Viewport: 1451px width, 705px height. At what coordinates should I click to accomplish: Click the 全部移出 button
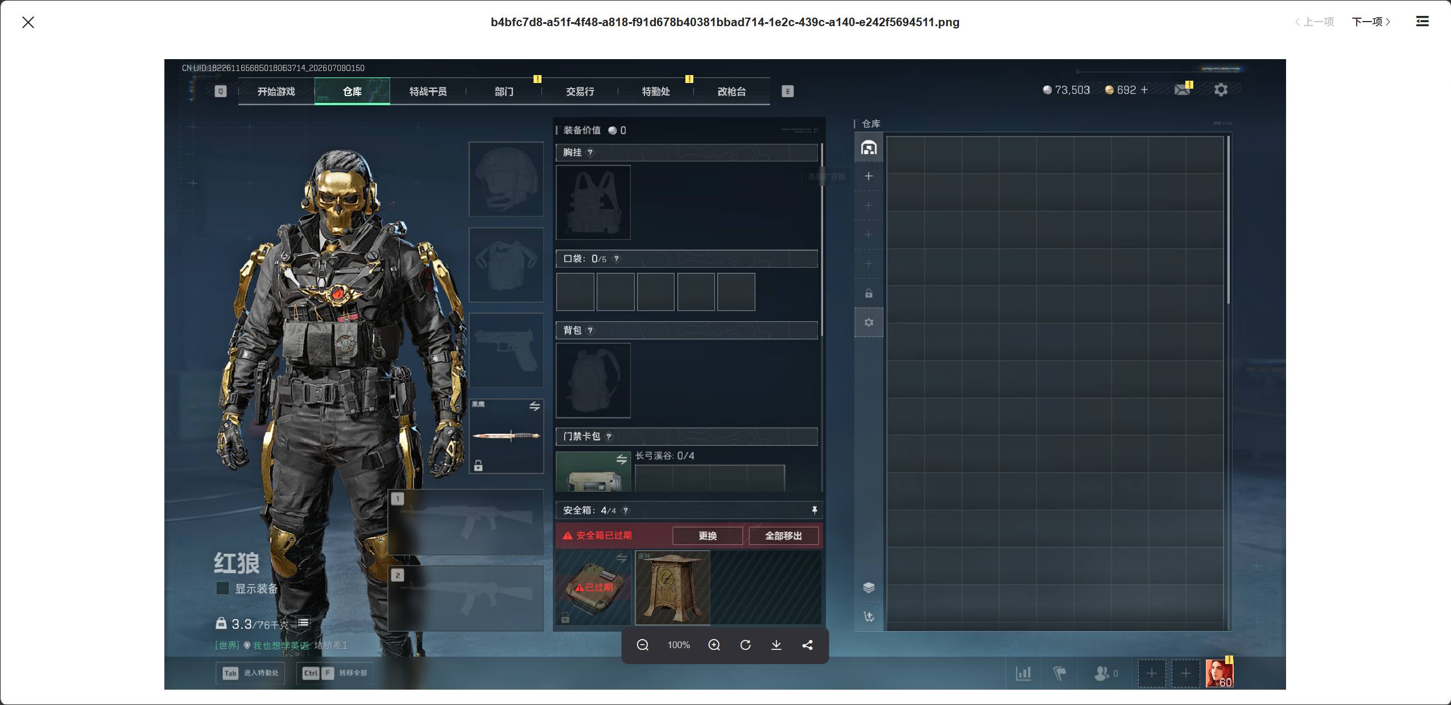tap(783, 536)
